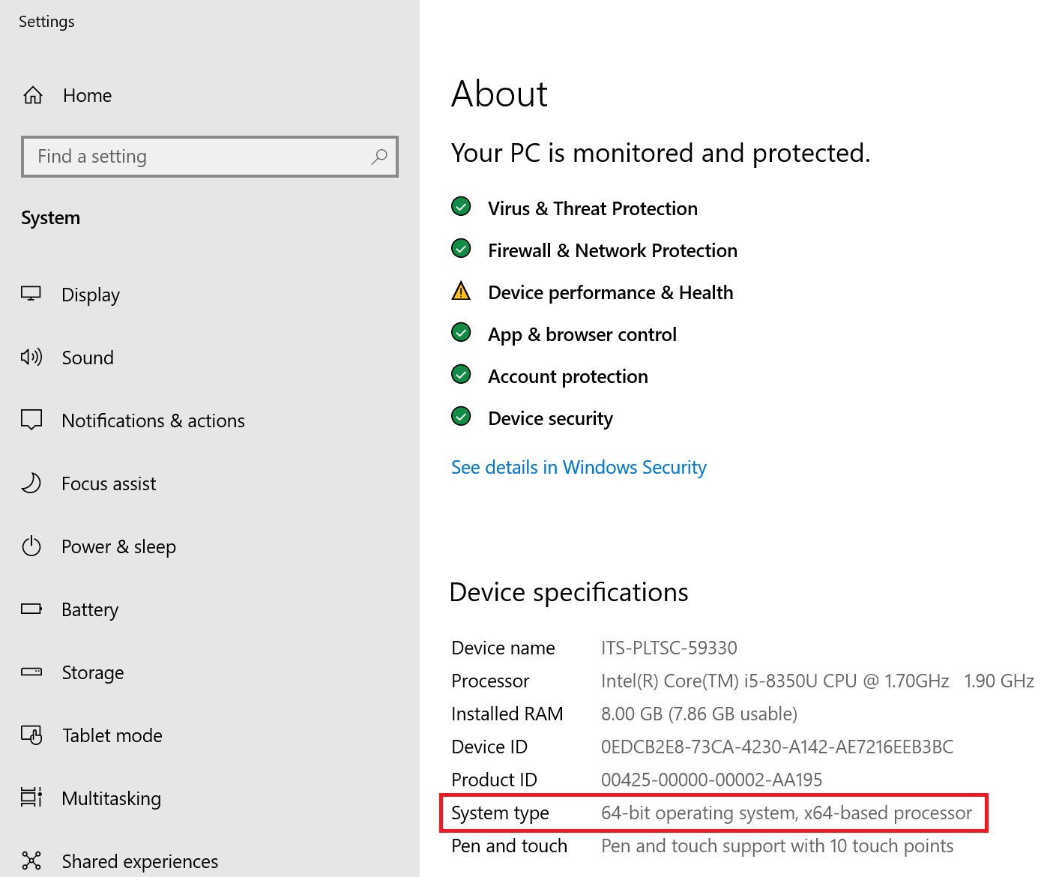1062x877 pixels.
Task: Click the Notifications & actions icon
Action: pyautogui.click(x=31, y=421)
